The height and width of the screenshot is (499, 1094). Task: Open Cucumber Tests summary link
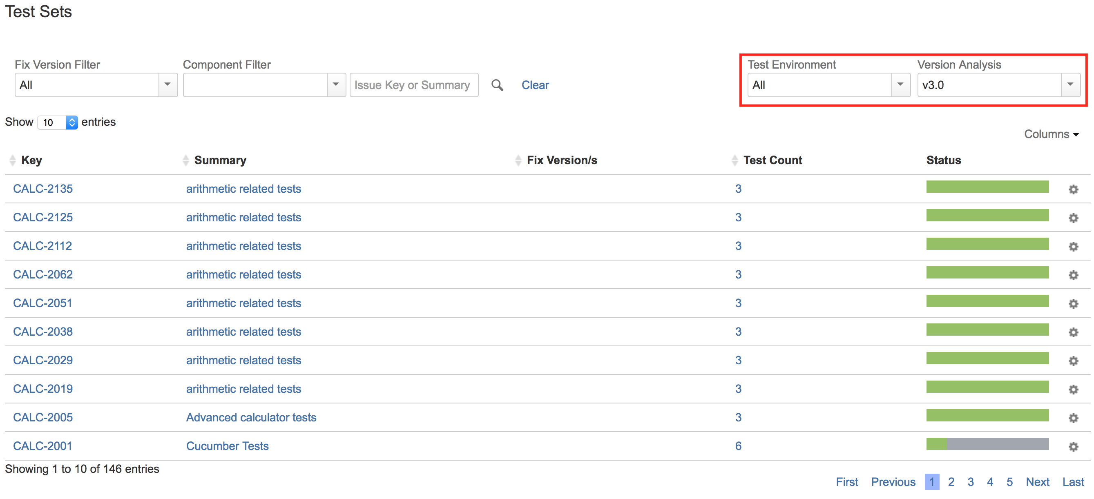coord(227,446)
